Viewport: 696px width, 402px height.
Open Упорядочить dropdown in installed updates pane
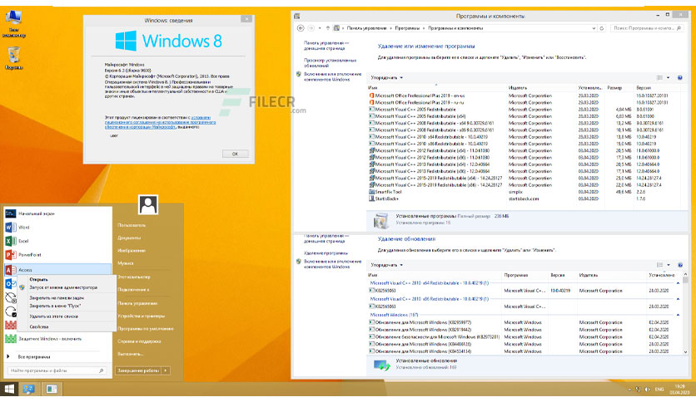pos(386,265)
